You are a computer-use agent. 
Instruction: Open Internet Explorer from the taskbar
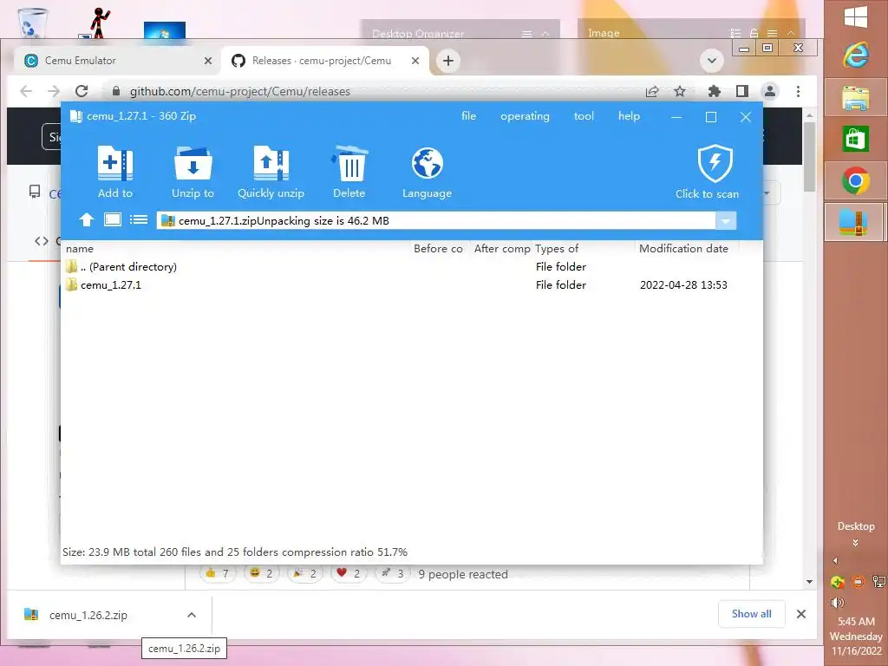[x=855, y=55]
